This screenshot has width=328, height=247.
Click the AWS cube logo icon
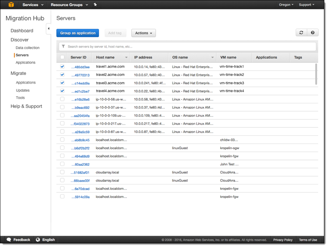coord(11,5)
